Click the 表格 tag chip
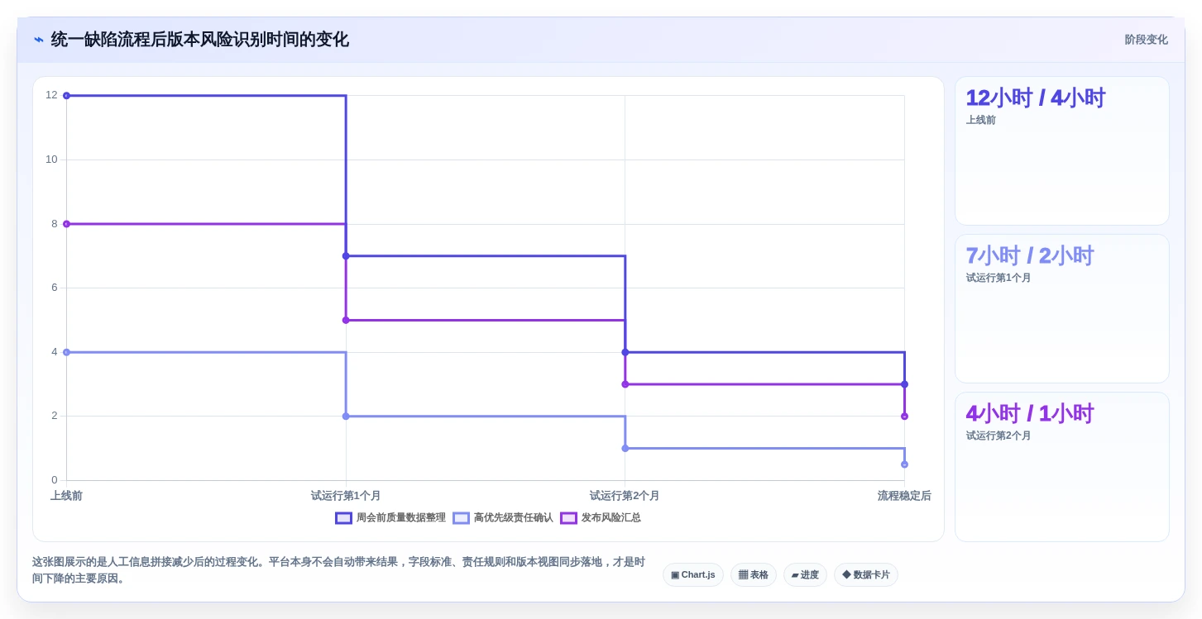 pos(754,575)
